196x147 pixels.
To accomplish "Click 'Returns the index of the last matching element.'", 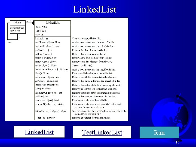I will coord(96,93).
